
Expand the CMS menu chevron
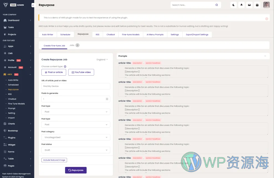click(x=30, y=53)
